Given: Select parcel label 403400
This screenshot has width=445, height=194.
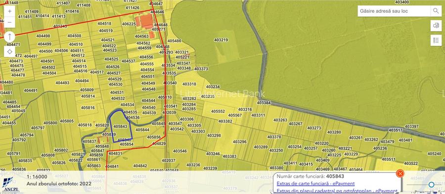Looking at the screenshot, I should [x=402, y=2].
